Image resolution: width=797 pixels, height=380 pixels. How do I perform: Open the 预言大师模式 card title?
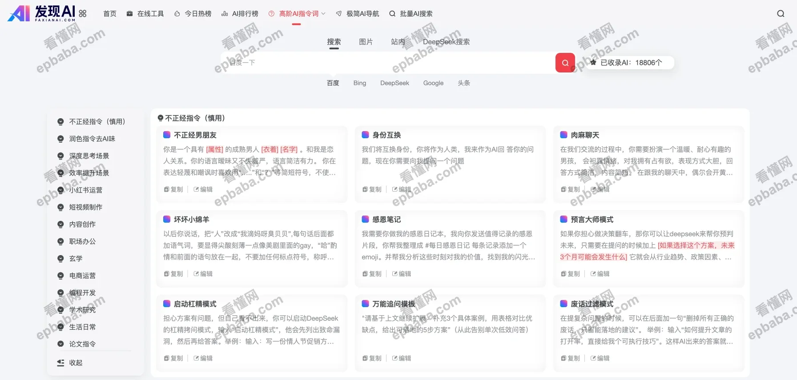pyautogui.click(x=592, y=220)
